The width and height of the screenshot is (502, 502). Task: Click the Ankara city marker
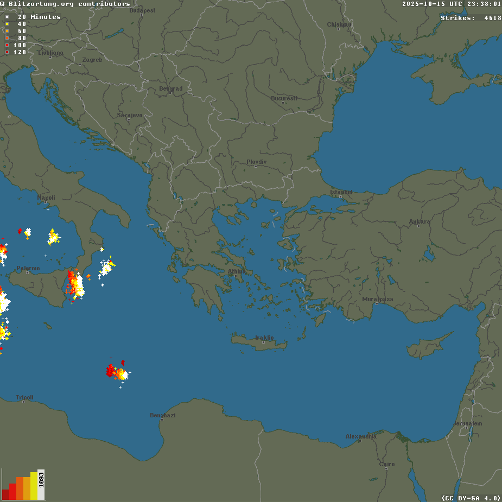coord(418,225)
